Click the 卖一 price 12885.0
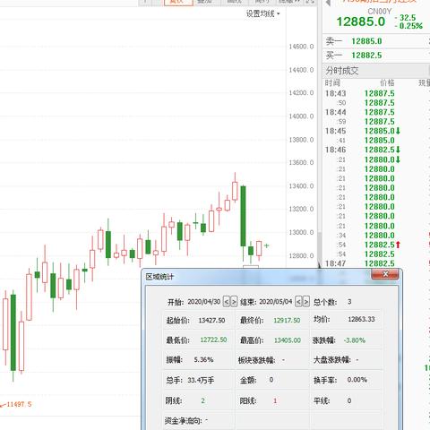Screen dimensions: 430x430 [366, 41]
